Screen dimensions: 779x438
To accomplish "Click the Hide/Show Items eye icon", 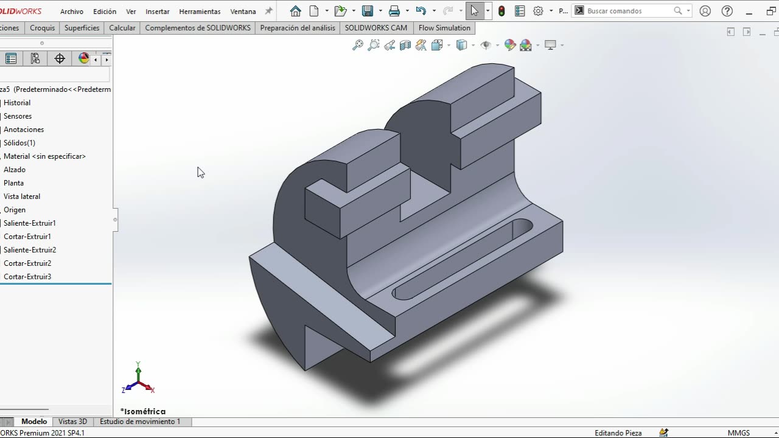I will [486, 45].
